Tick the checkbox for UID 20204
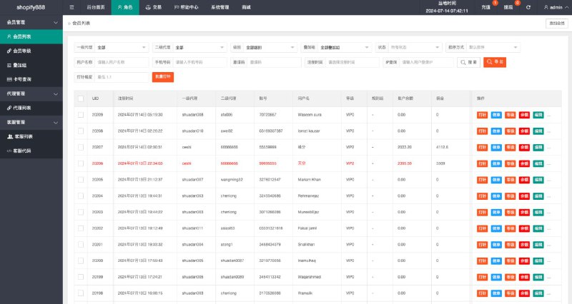 tap(81, 196)
